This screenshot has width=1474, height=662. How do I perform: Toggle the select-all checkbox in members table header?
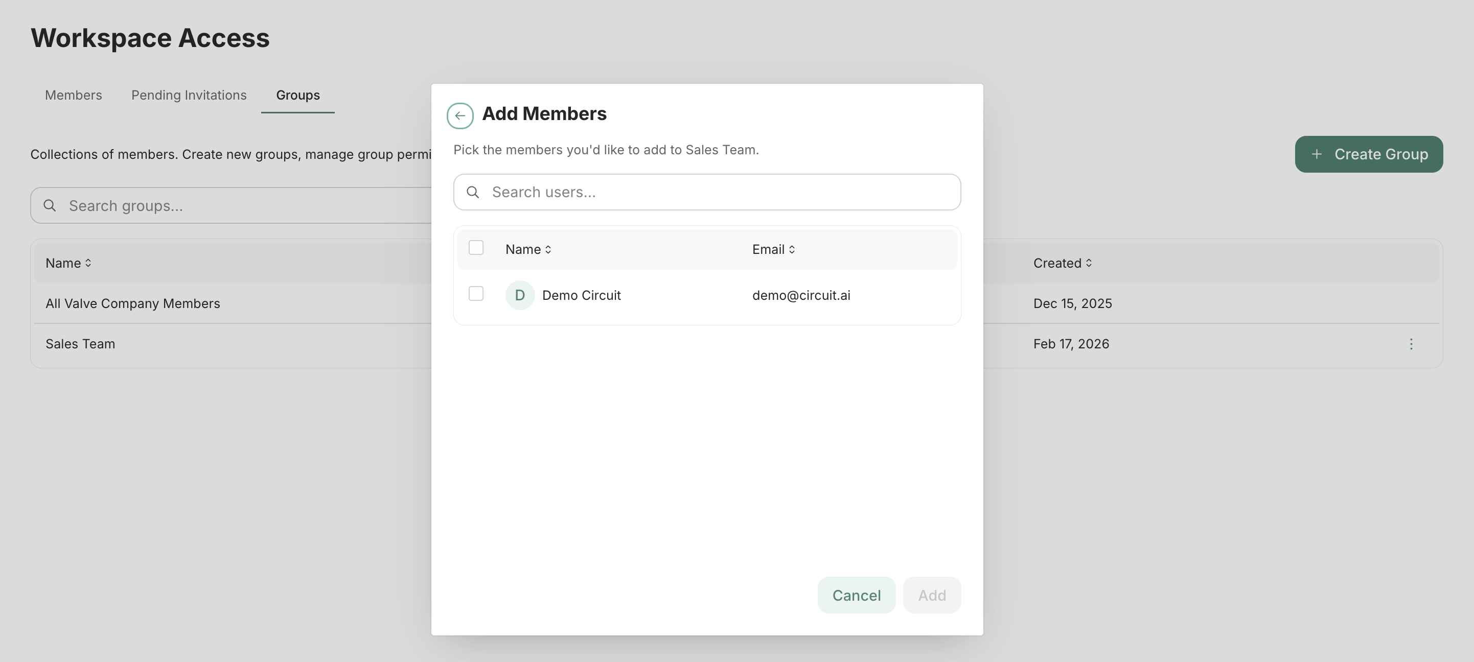pos(475,248)
